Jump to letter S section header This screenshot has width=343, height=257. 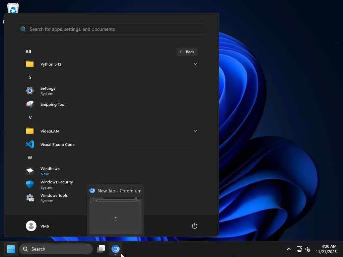point(30,77)
